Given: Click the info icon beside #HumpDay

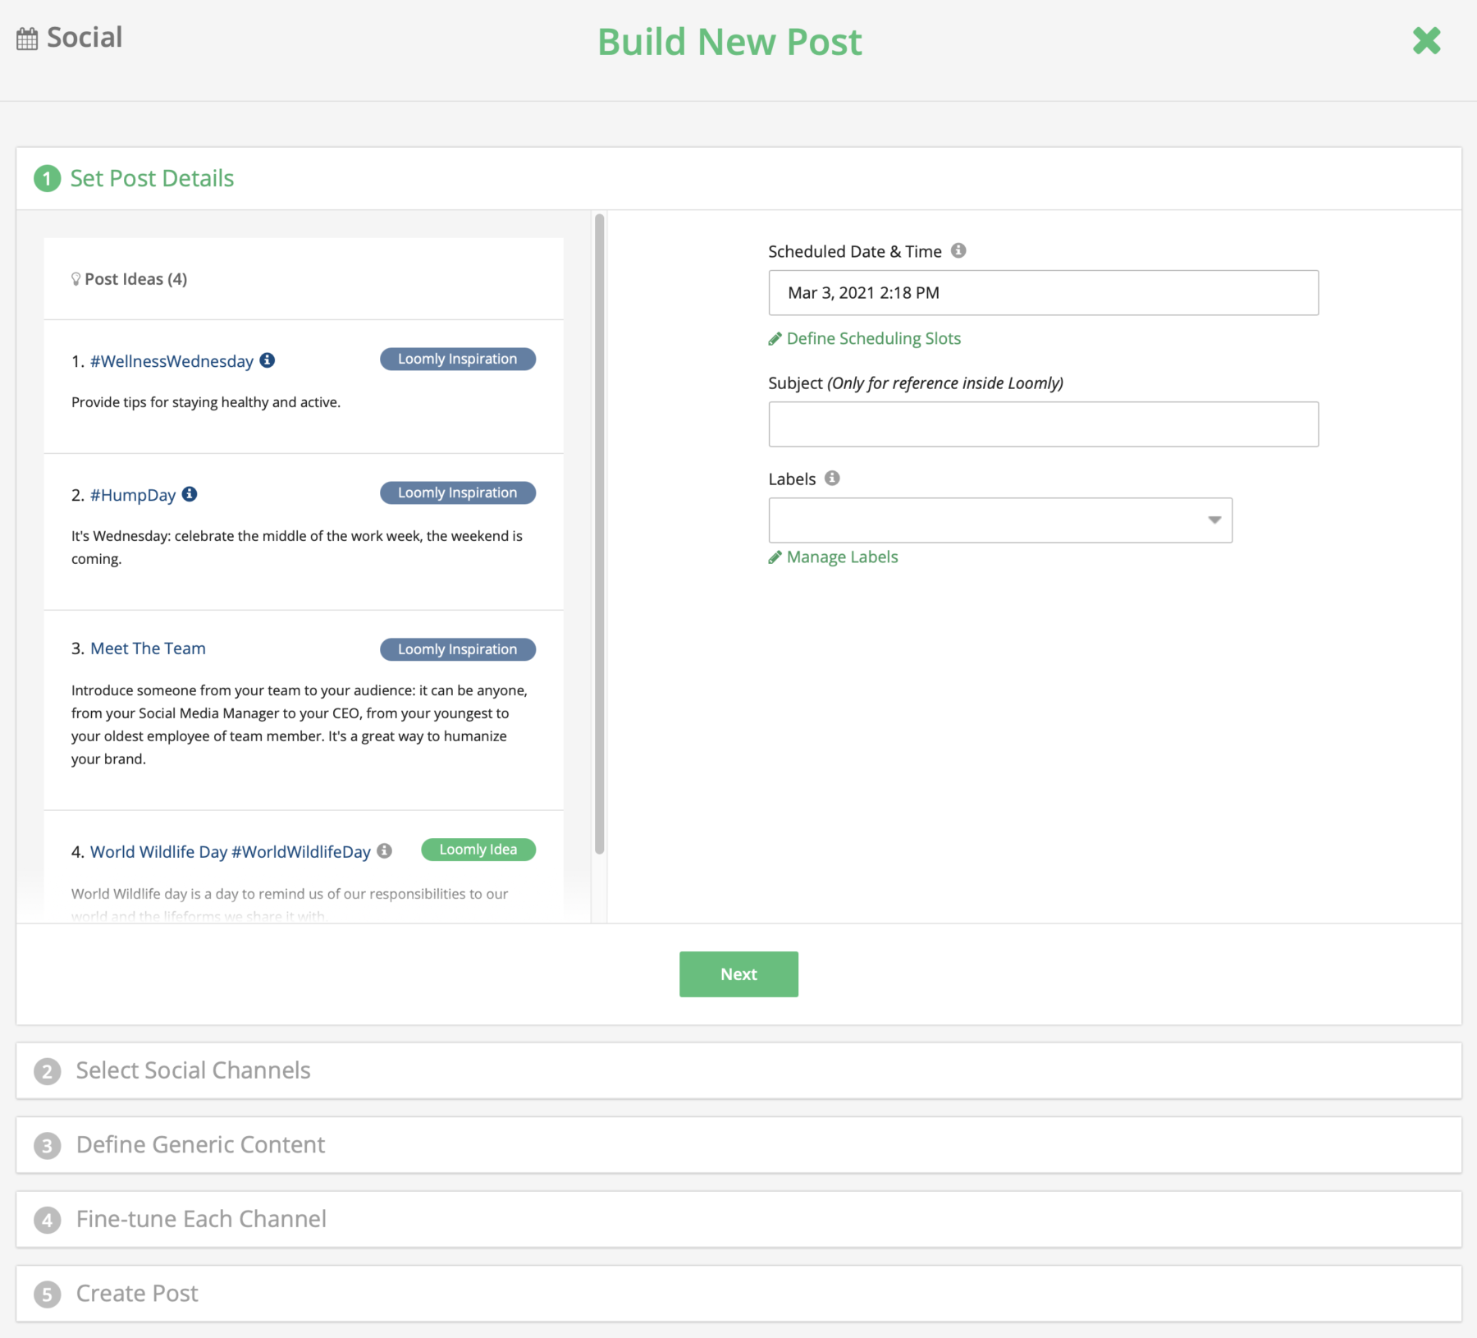Looking at the screenshot, I should point(190,493).
